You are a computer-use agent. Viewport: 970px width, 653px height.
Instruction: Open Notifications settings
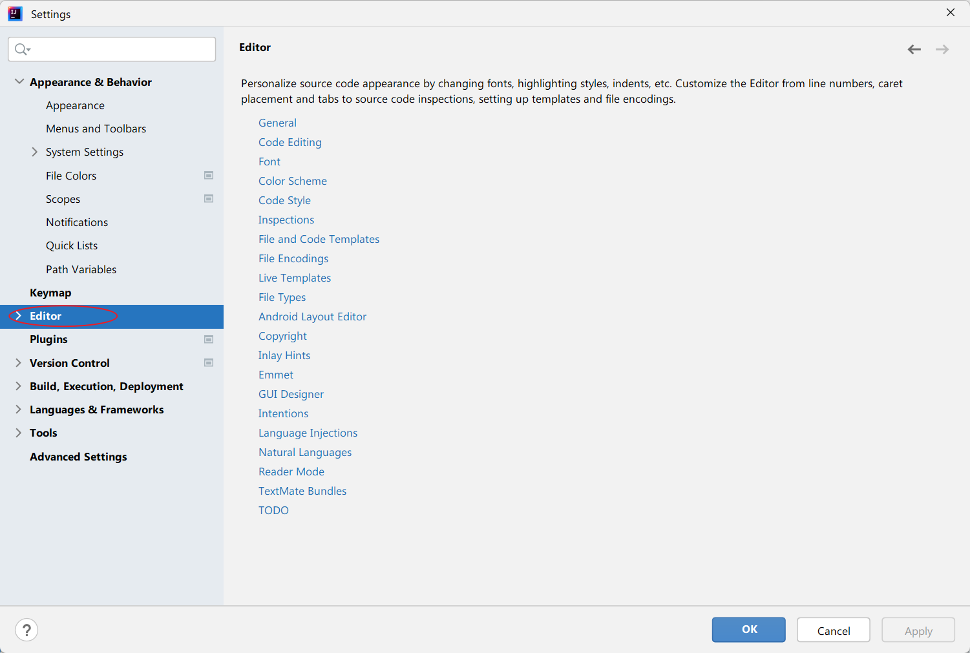tap(77, 222)
